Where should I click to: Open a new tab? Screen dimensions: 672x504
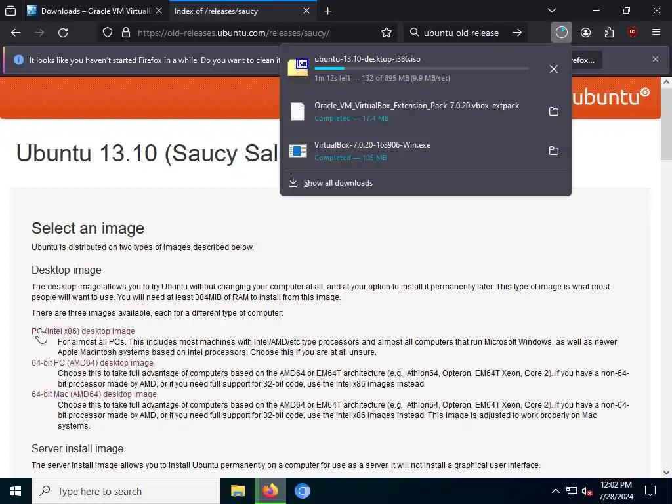(328, 11)
